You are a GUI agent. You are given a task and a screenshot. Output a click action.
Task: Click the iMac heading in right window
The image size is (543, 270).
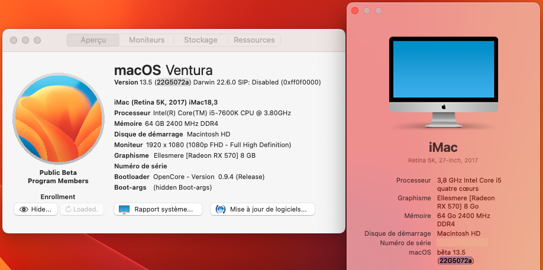443,148
